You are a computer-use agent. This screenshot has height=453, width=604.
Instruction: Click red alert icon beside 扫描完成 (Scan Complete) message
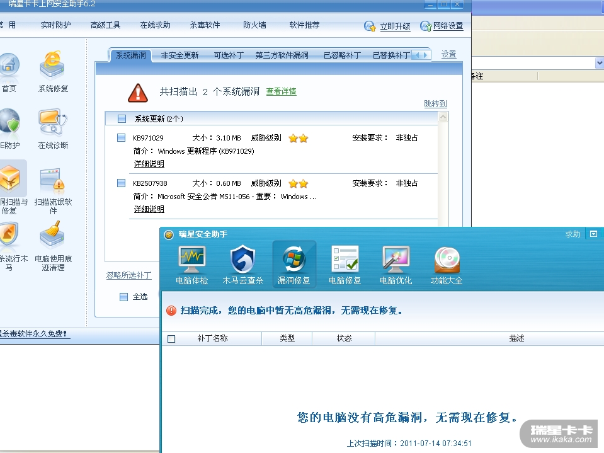click(171, 311)
